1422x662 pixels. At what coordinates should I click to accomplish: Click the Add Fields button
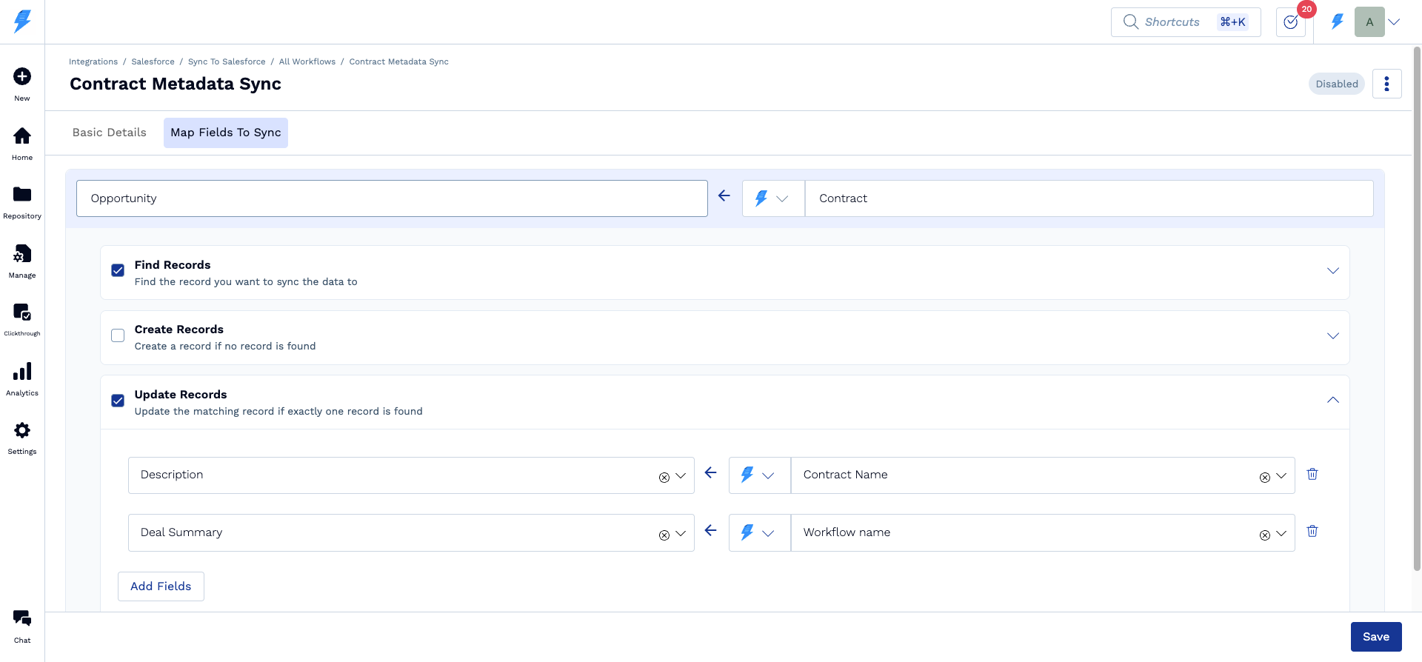161,586
